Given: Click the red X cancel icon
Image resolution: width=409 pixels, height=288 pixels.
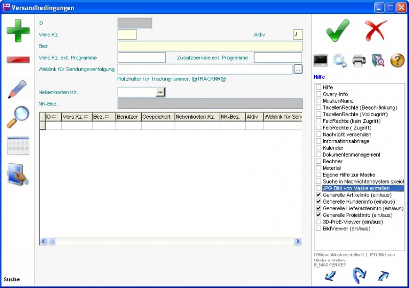Looking at the screenshot, I should 376,30.
